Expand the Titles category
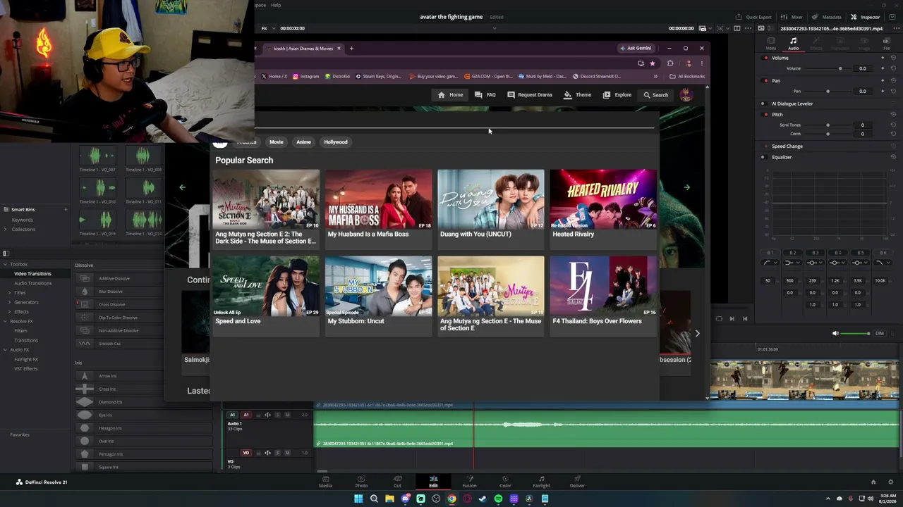 coord(10,292)
